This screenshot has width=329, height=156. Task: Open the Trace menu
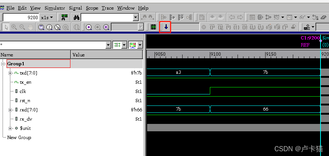[108, 8]
